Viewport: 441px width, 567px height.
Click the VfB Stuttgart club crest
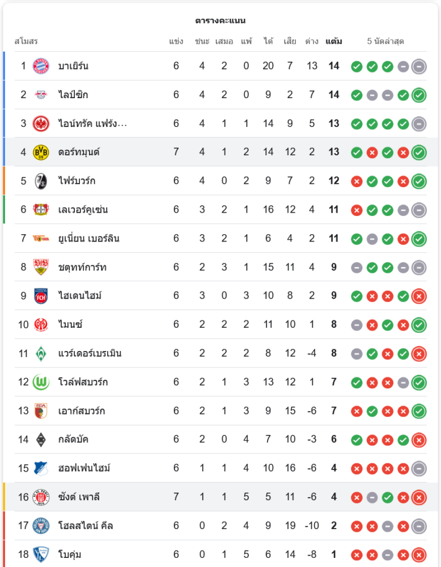click(41, 267)
